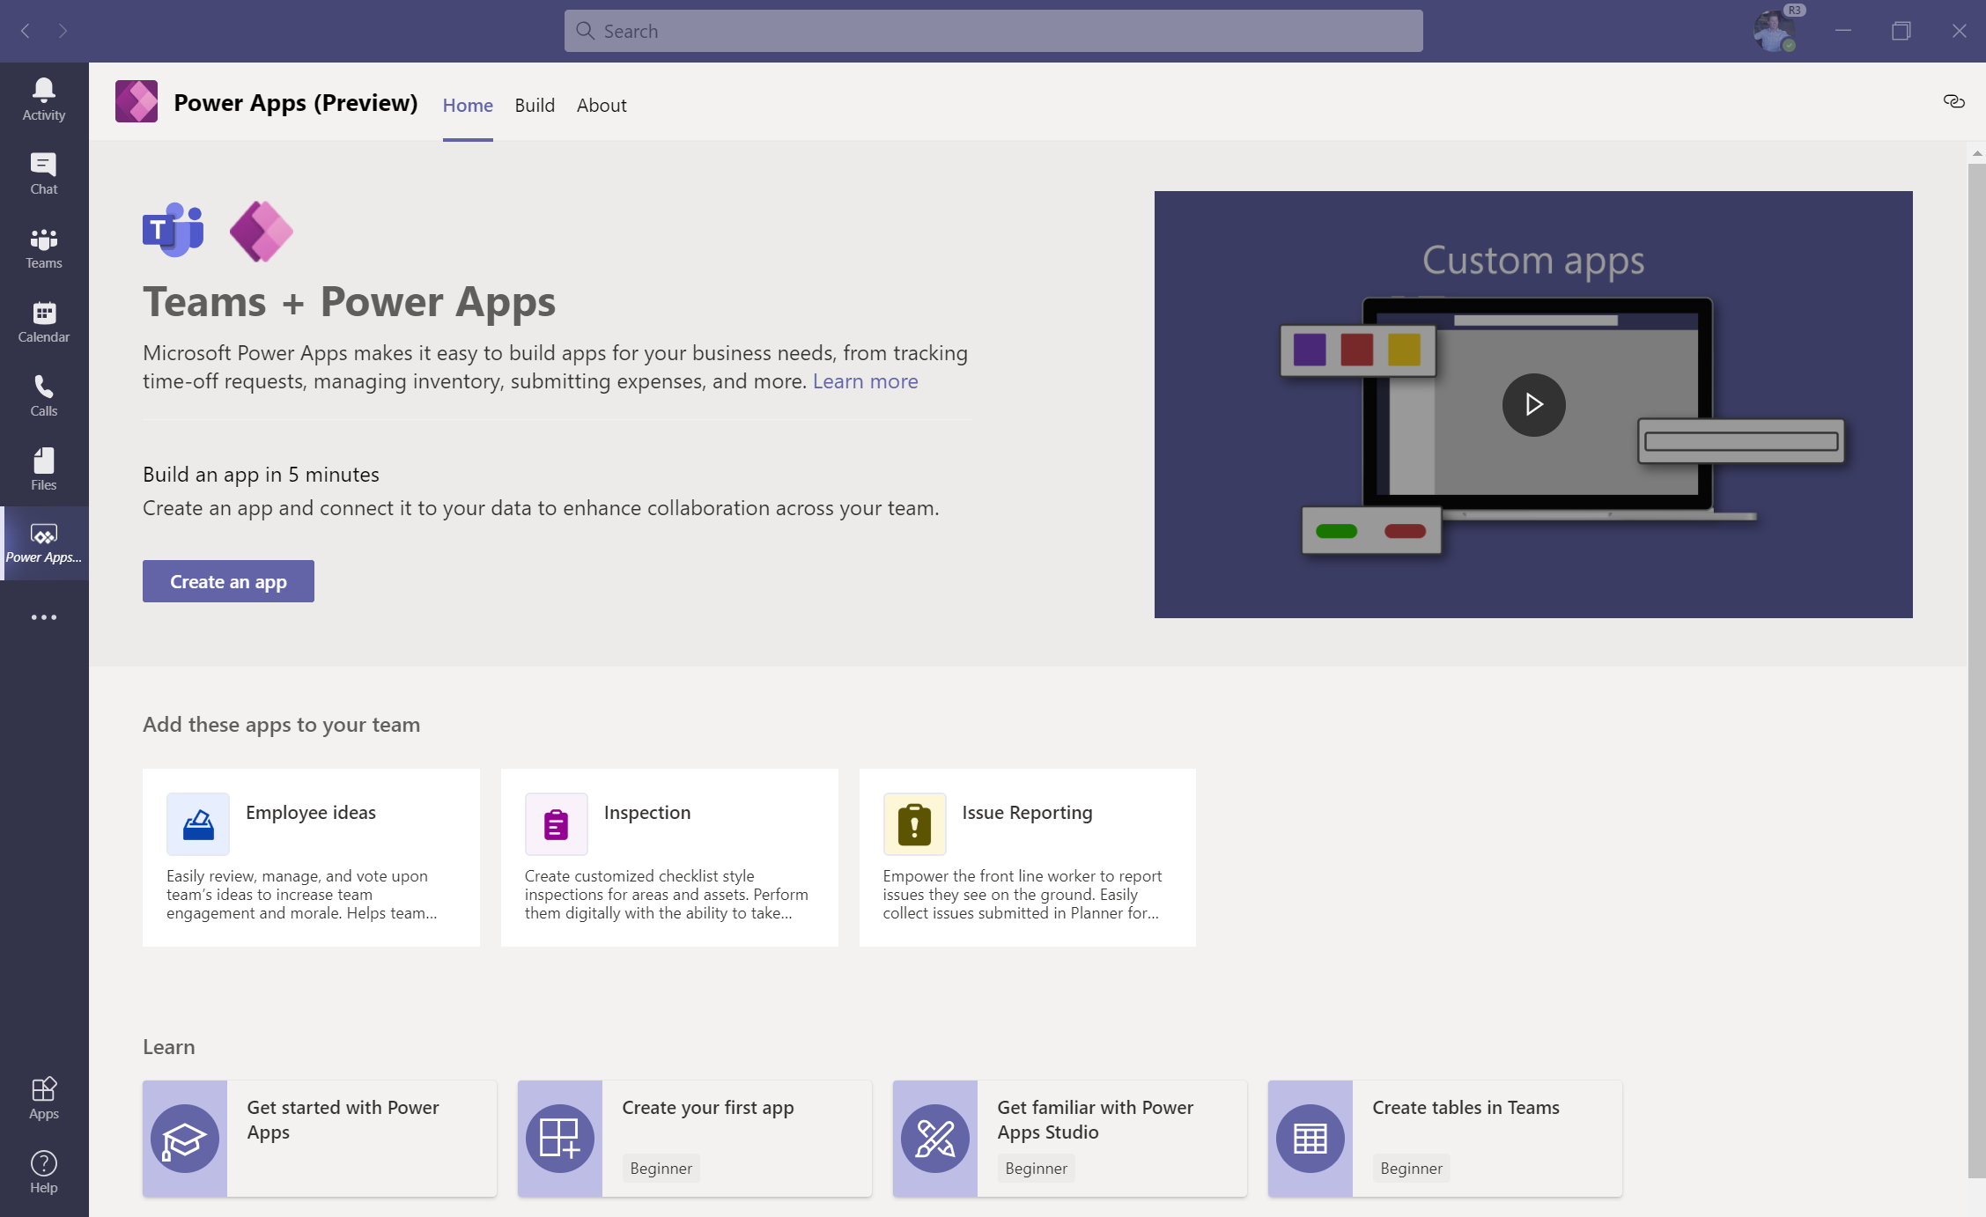The height and width of the screenshot is (1217, 1986).
Task: Switch to the Build tab
Action: coord(535,105)
